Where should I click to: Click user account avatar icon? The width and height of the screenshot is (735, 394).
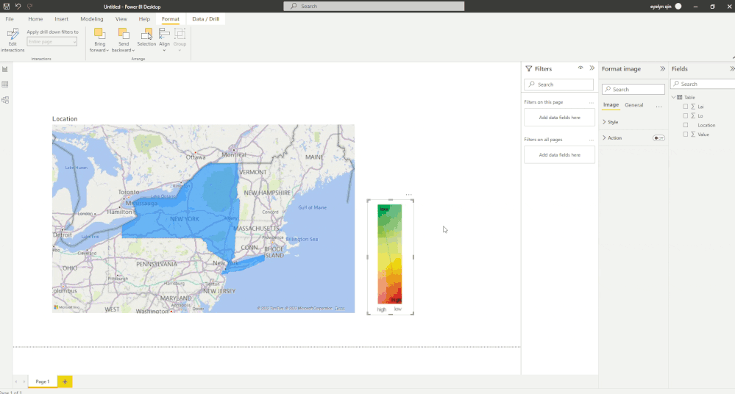678,7
